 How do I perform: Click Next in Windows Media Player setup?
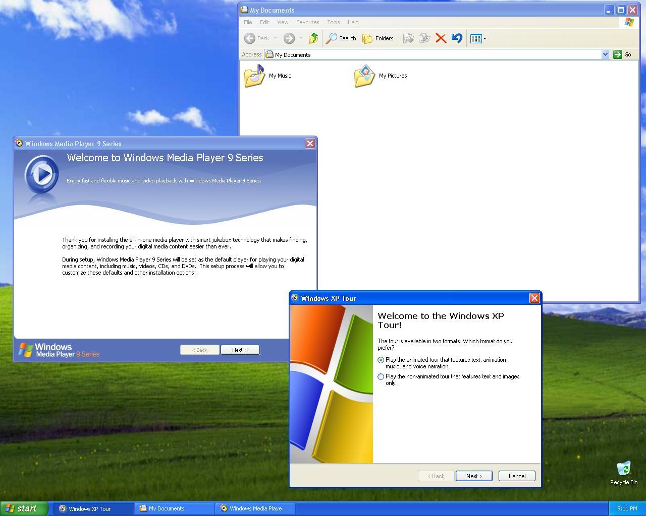coord(240,350)
